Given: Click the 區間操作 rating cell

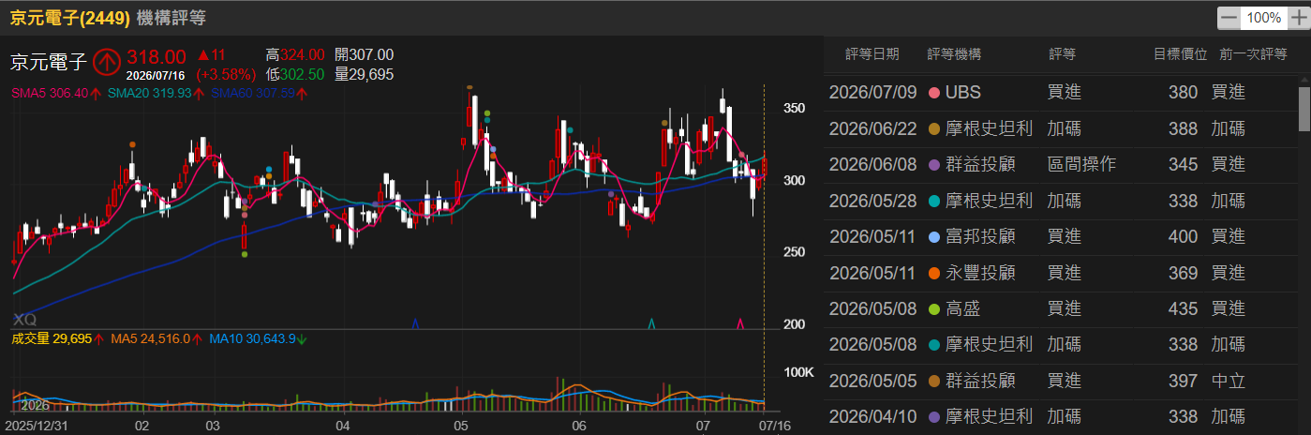Looking at the screenshot, I should pyautogui.click(x=1081, y=165).
